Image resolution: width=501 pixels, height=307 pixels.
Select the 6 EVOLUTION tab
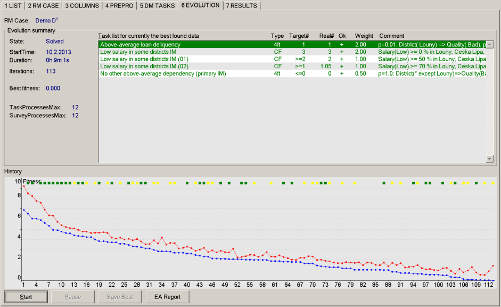200,5
